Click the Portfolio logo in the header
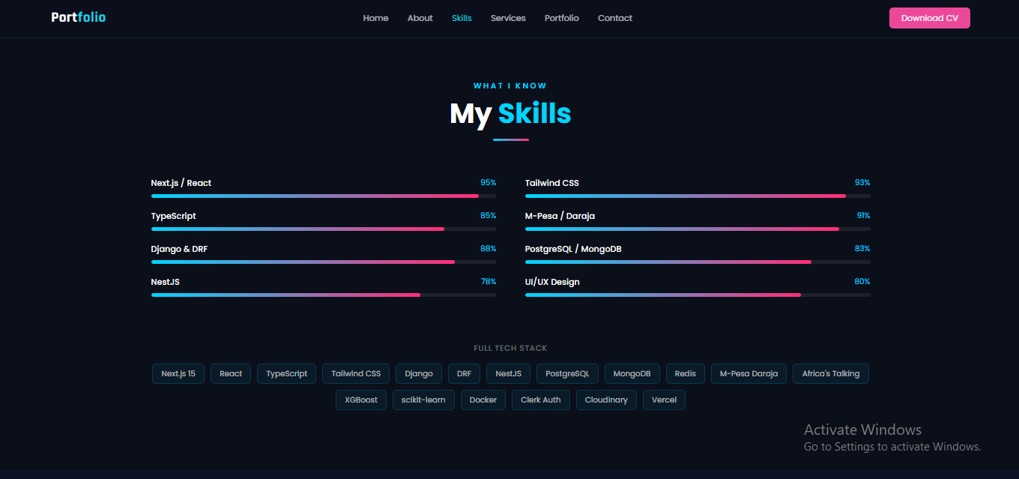This screenshot has height=479, width=1019. point(79,17)
